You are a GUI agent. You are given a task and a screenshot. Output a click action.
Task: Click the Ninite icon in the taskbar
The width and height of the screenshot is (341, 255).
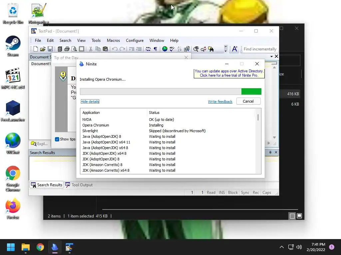pyautogui.click(x=55, y=247)
